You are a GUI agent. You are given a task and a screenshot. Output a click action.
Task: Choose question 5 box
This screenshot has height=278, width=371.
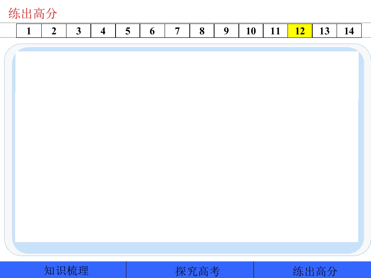[128, 31]
